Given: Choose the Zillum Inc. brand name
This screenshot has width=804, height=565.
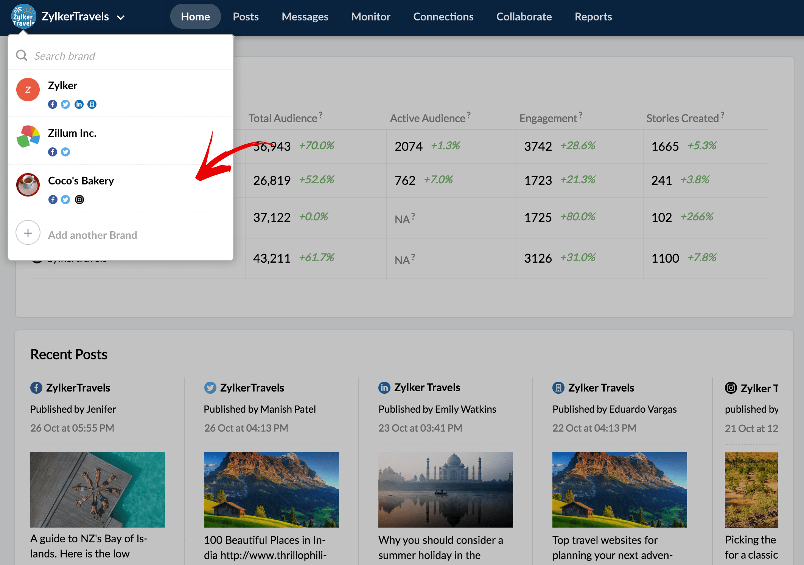Looking at the screenshot, I should [x=72, y=133].
